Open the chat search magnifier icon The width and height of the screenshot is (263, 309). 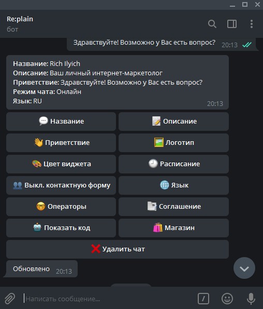(x=212, y=24)
